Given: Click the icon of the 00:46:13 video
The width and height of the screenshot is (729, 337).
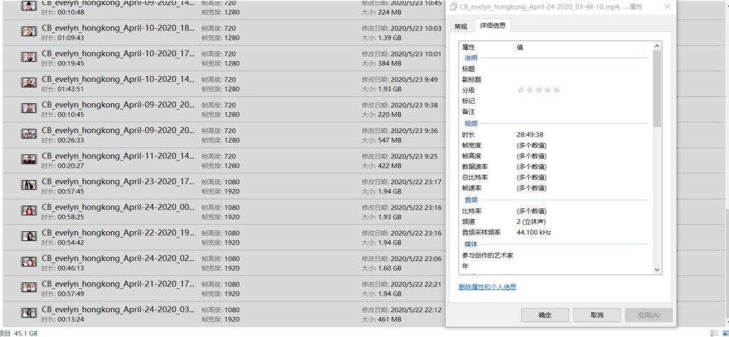Looking at the screenshot, I should tap(28, 262).
